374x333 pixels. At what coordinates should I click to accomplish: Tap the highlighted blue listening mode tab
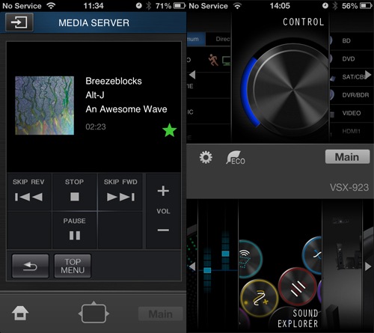[x=196, y=39]
